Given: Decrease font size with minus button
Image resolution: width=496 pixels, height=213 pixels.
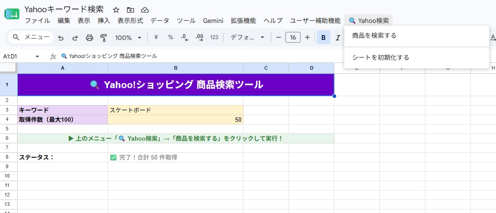Looking at the screenshot, I should 278,37.
